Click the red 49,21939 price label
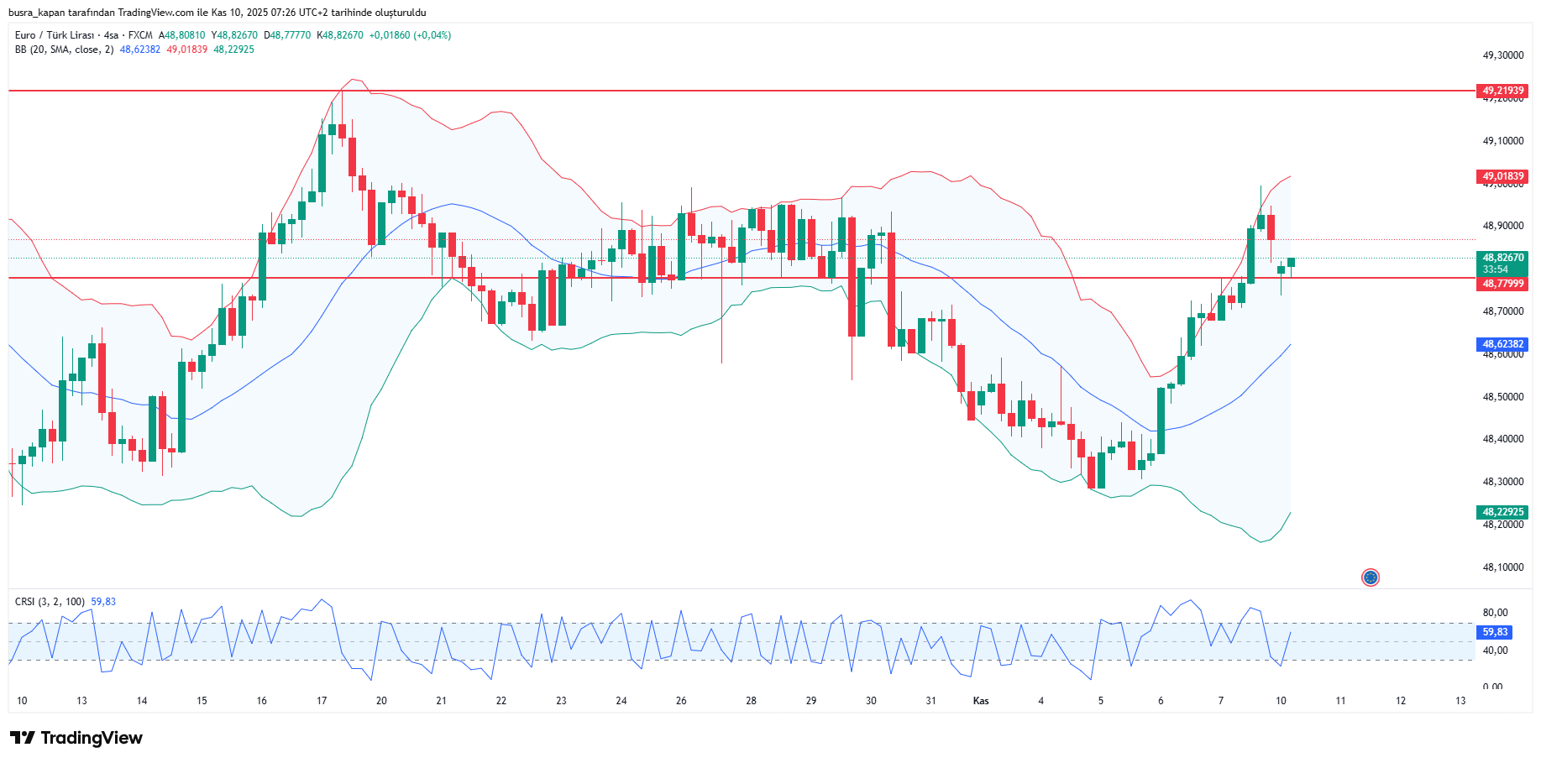This screenshot has height=763, width=1541. (x=1502, y=91)
